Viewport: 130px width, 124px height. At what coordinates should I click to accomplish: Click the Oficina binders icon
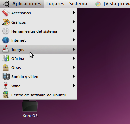coord(6,58)
